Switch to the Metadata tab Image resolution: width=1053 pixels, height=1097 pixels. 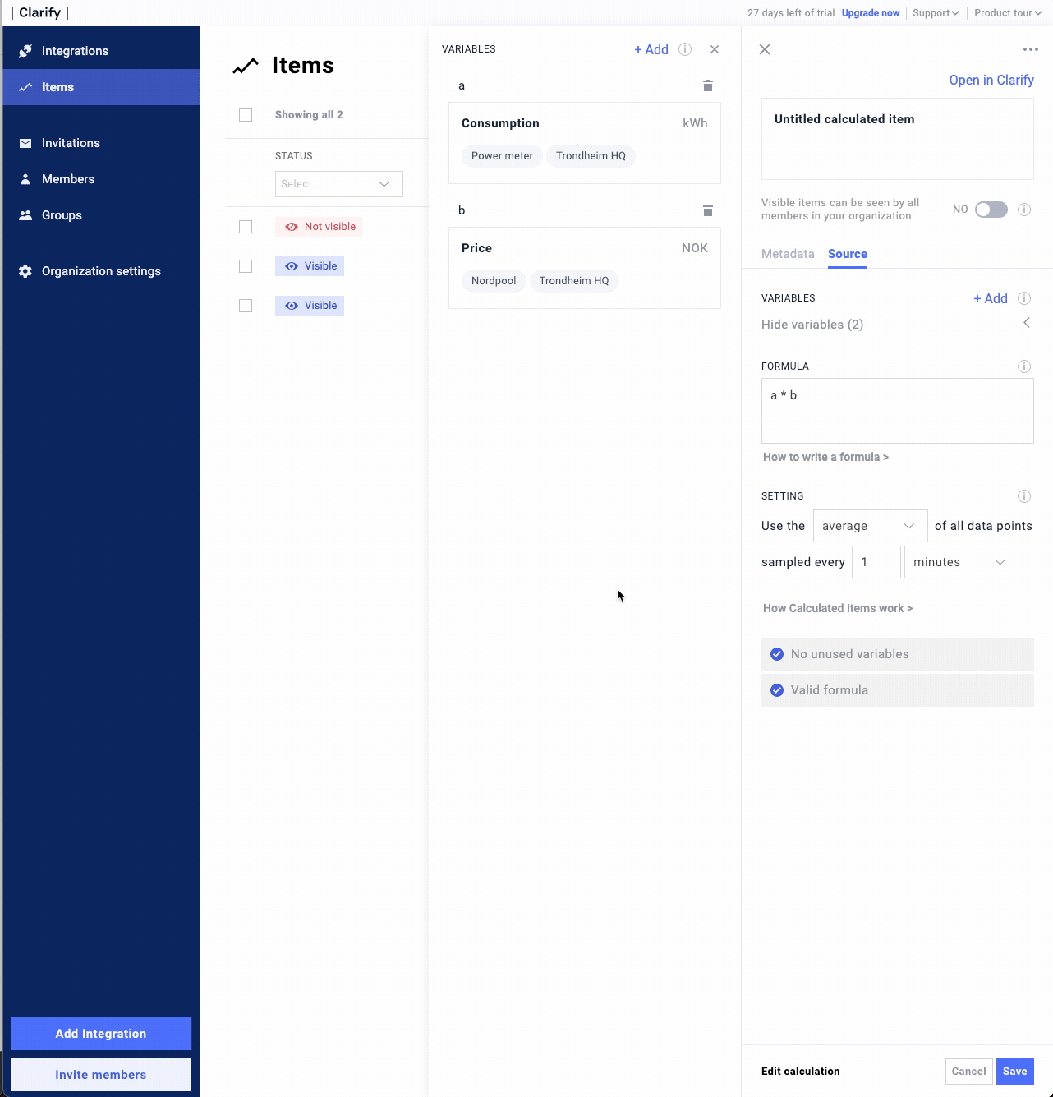787,254
